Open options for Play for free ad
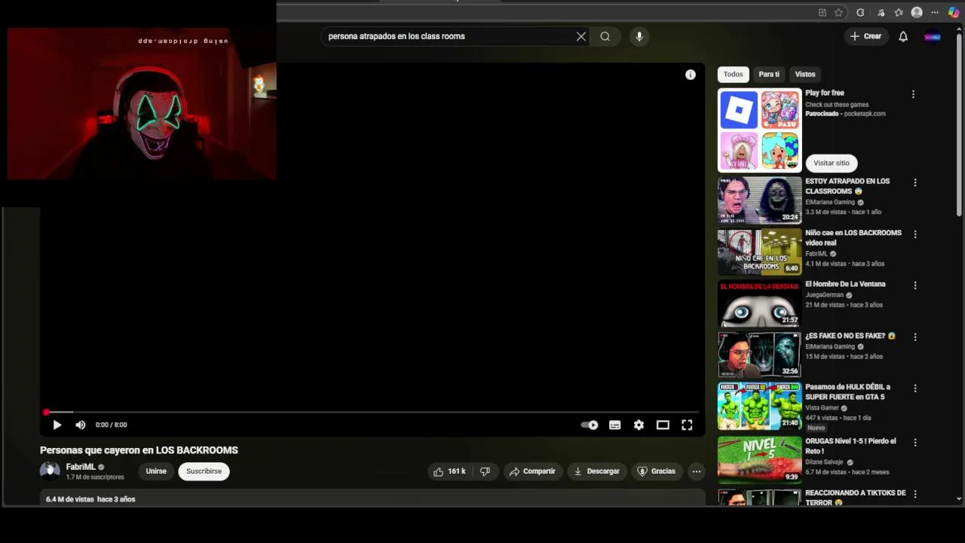Viewport: 965px width, 543px height. point(913,94)
